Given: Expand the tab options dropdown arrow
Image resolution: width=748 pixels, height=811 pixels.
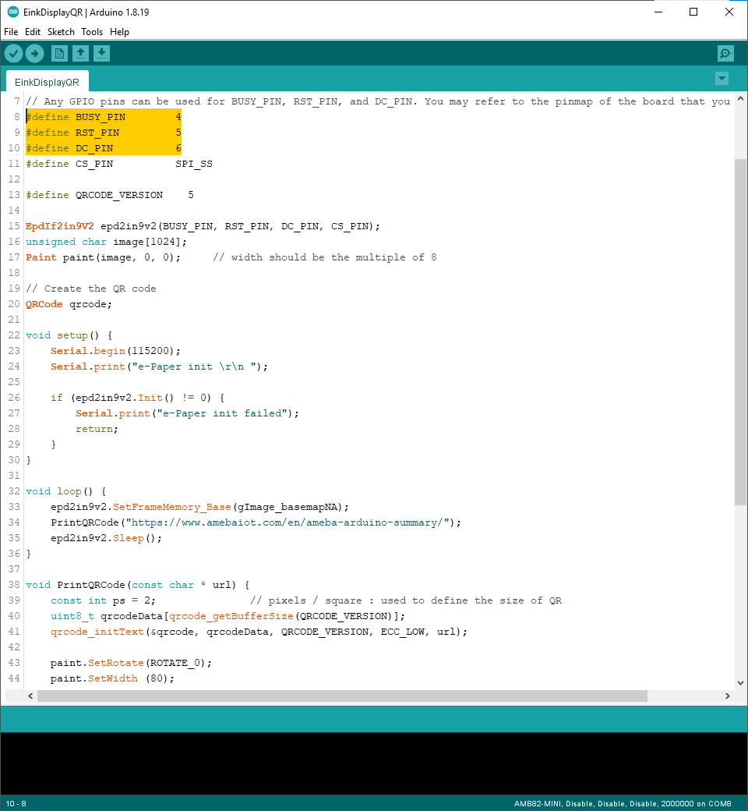Looking at the screenshot, I should coord(722,79).
